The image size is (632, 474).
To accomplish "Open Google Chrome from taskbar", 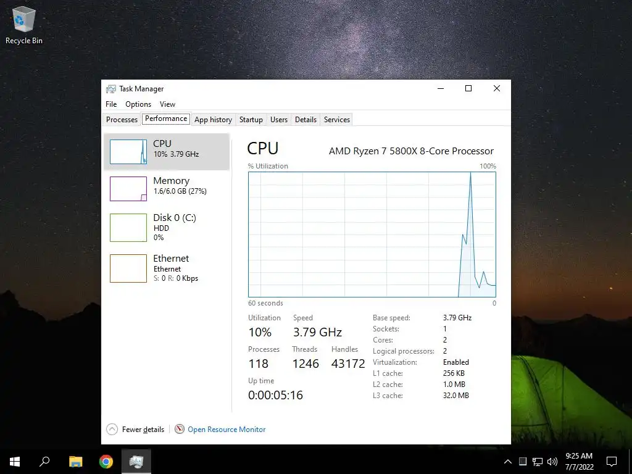I will tap(106, 462).
